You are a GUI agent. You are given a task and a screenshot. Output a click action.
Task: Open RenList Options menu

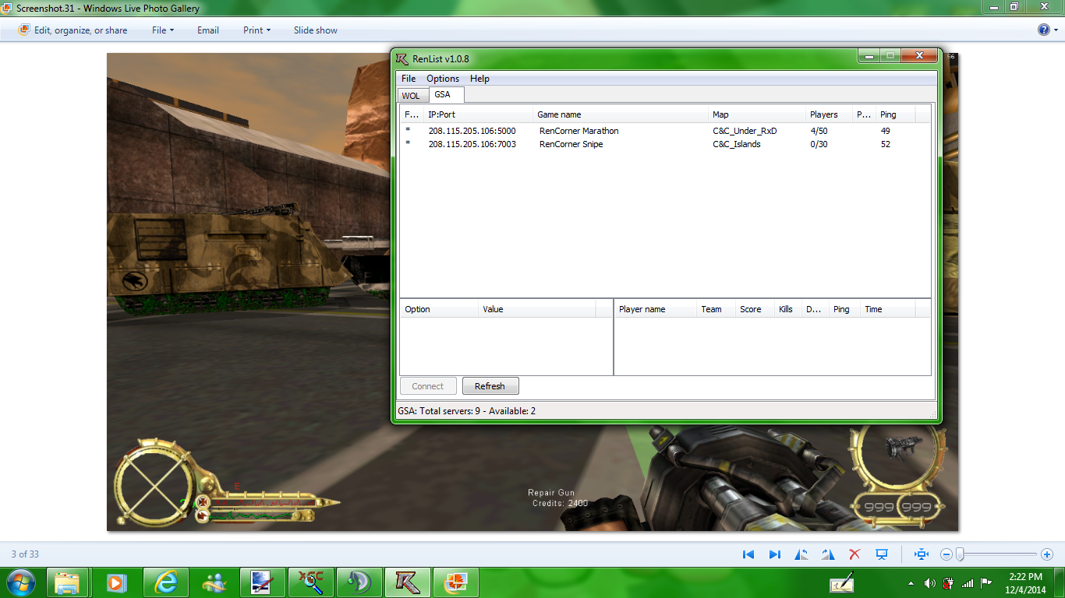coord(442,79)
